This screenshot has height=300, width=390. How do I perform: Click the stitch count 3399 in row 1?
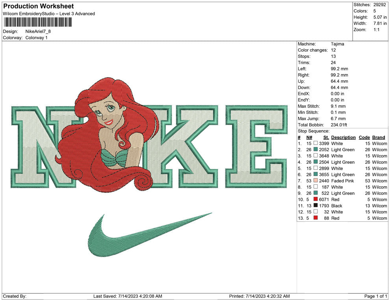(324, 143)
